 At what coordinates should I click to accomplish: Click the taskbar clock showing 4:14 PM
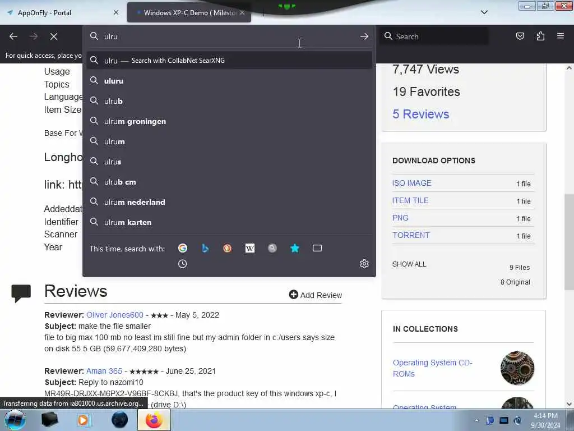545,420
